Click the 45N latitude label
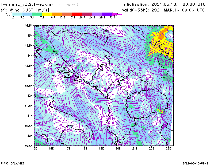The width and height of the screenshot is (214, 165). tap(30, 36)
